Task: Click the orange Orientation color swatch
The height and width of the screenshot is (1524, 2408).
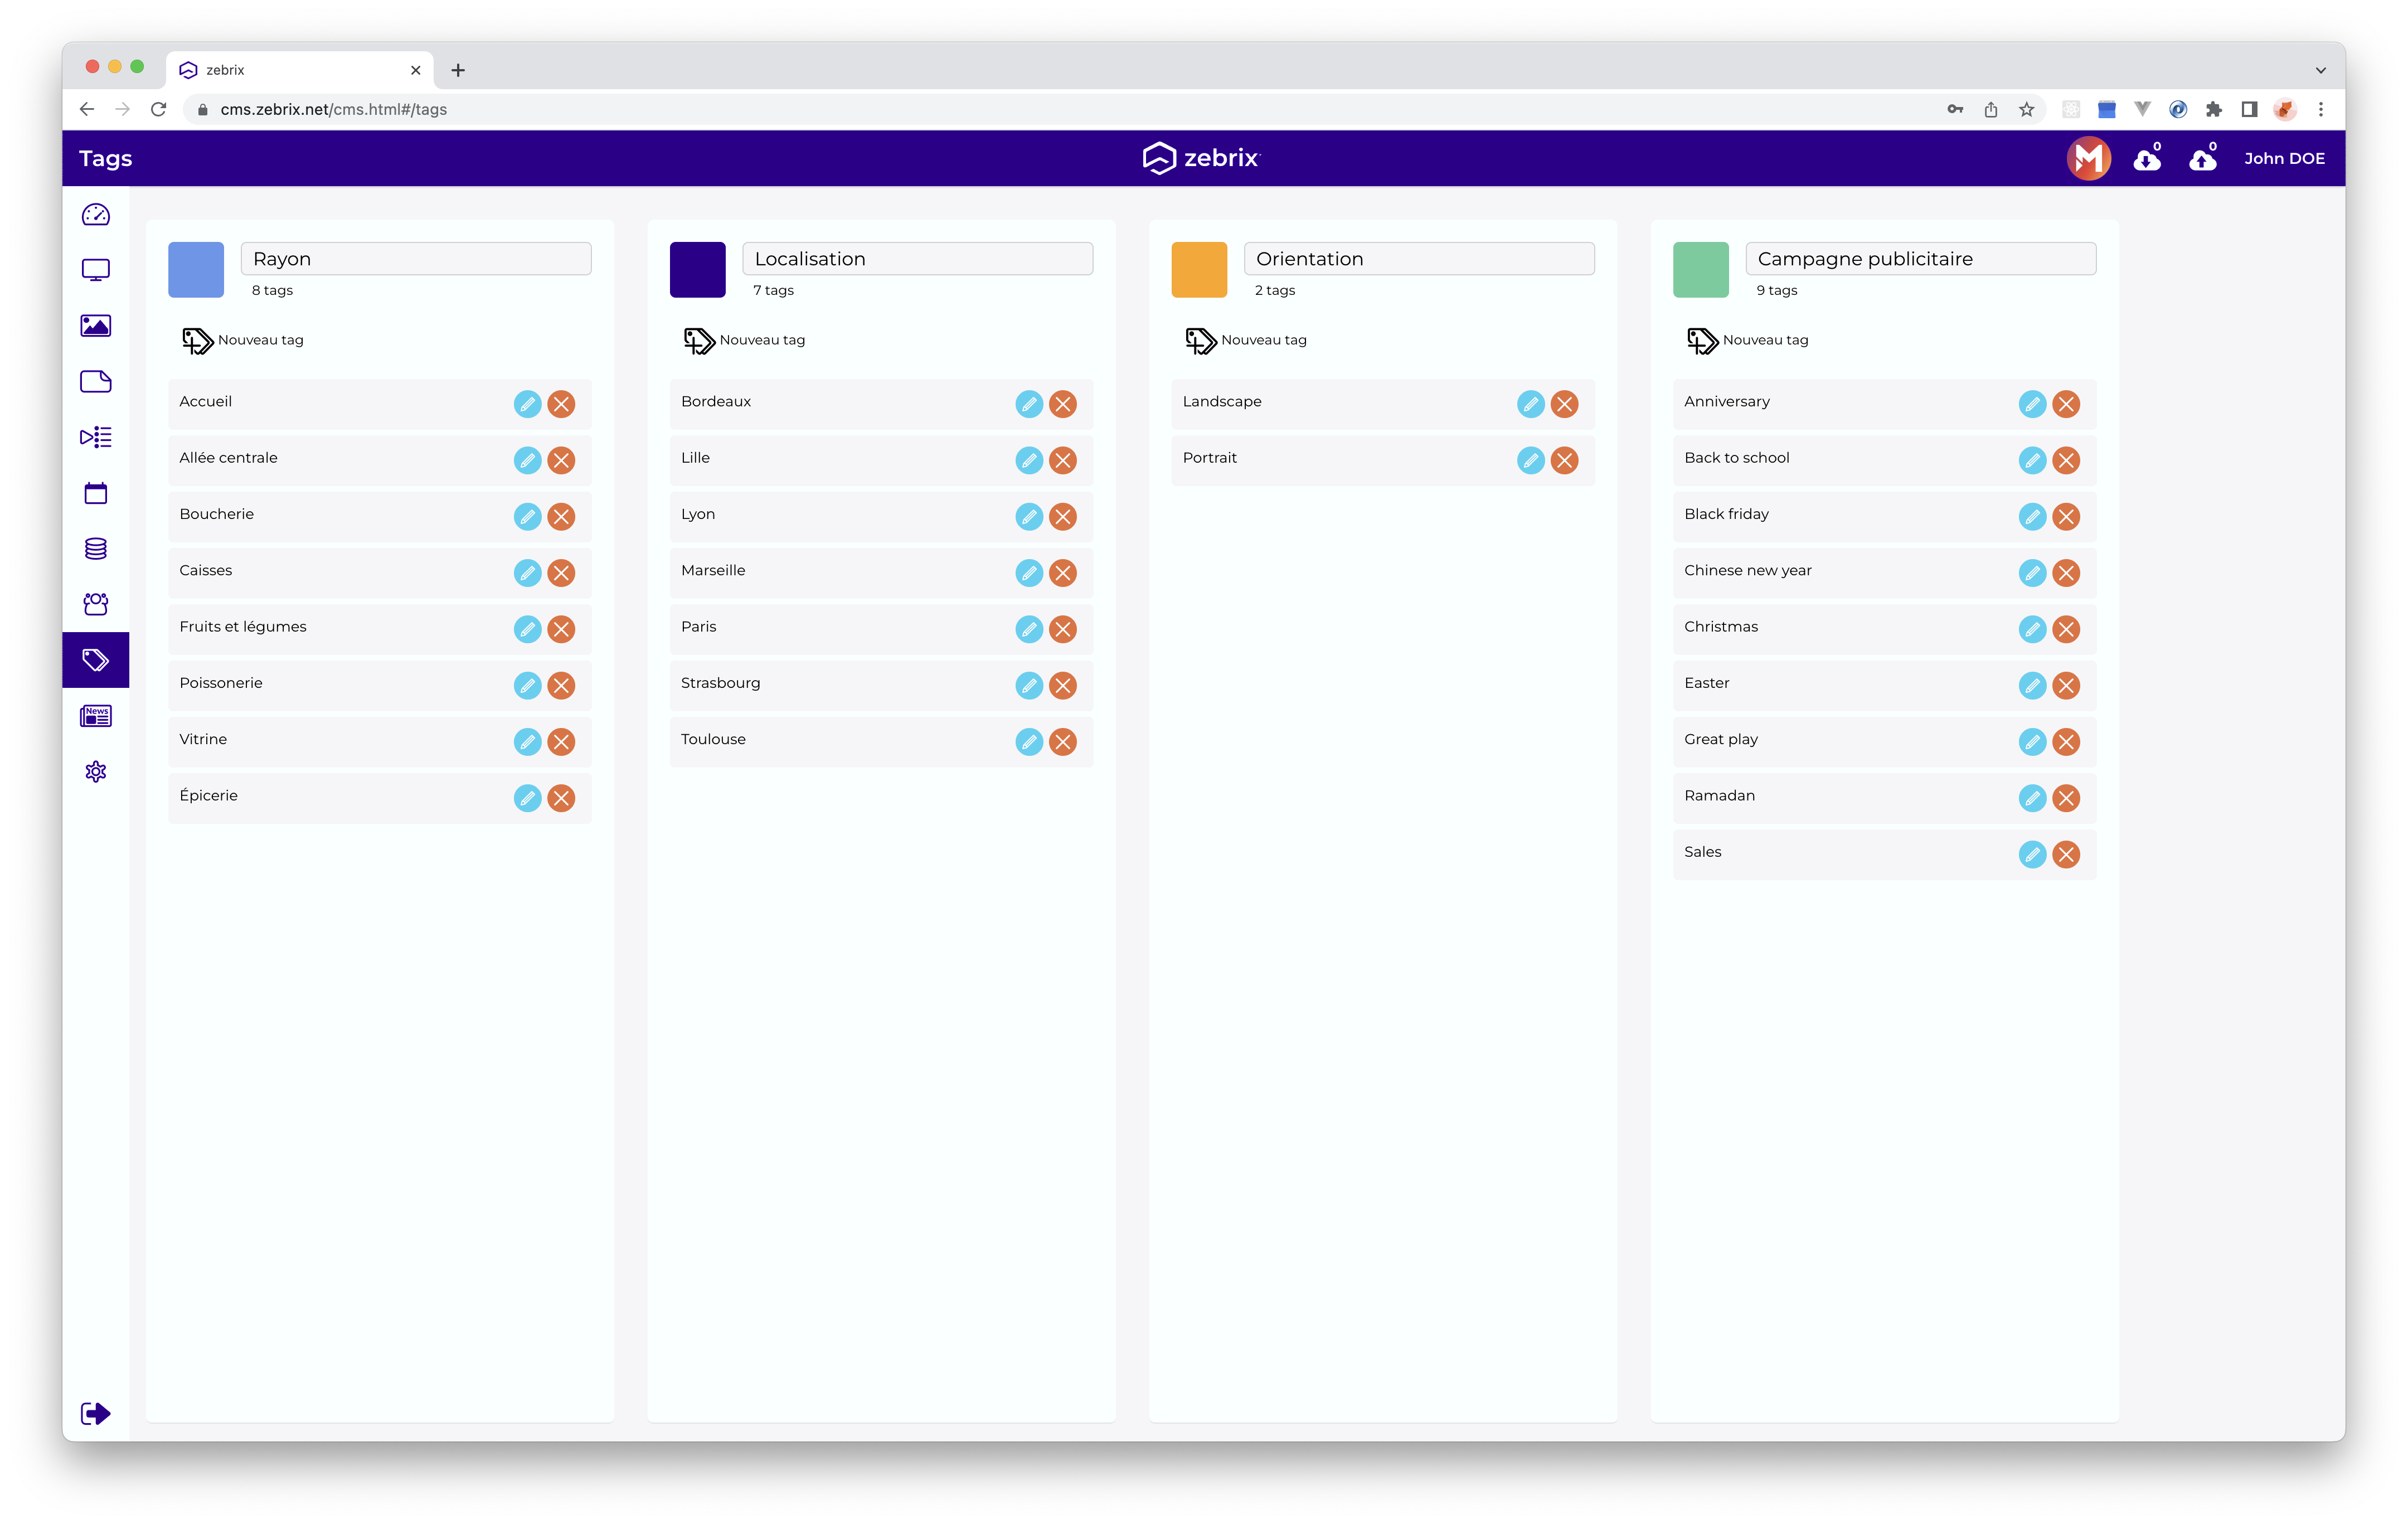Action: pyautogui.click(x=1198, y=270)
